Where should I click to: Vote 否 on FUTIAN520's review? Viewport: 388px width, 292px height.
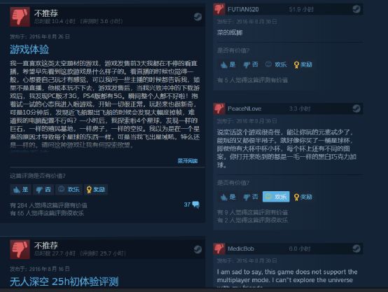pyautogui.click(x=251, y=64)
